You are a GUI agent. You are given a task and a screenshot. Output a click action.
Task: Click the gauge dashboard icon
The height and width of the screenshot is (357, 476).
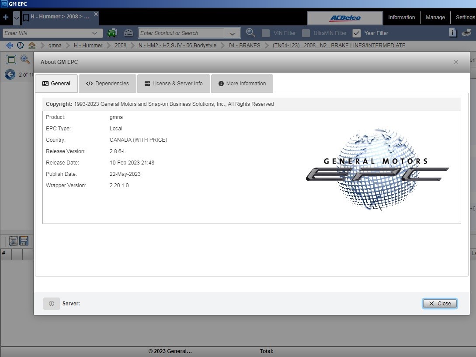pyautogui.click(x=129, y=33)
